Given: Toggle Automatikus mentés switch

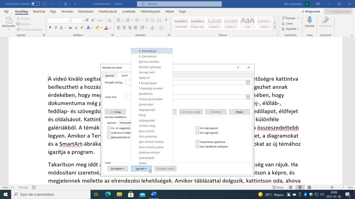Looking at the screenshot, I should coord(36,4).
